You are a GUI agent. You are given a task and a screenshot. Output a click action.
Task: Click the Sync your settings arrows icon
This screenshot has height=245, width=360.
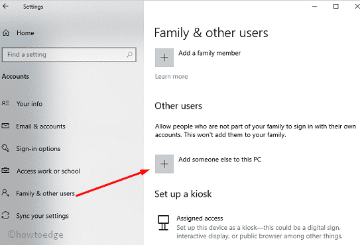point(5,215)
